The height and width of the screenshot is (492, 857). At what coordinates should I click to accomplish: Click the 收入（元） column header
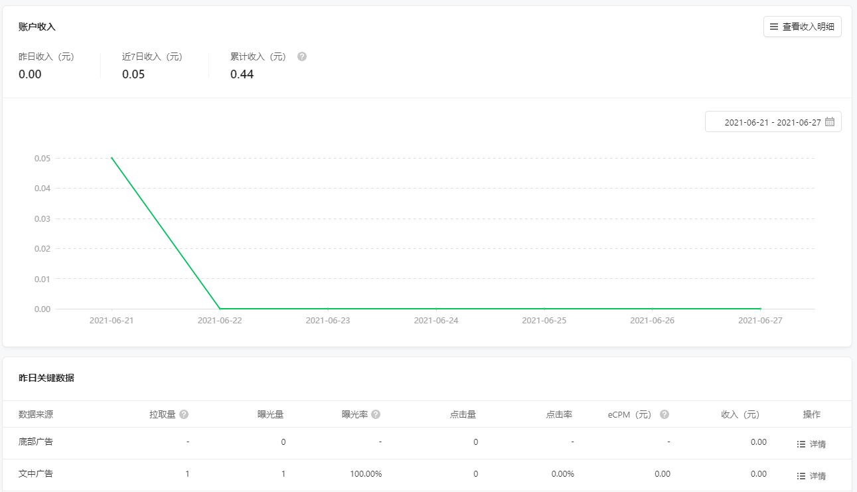[x=740, y=414]
